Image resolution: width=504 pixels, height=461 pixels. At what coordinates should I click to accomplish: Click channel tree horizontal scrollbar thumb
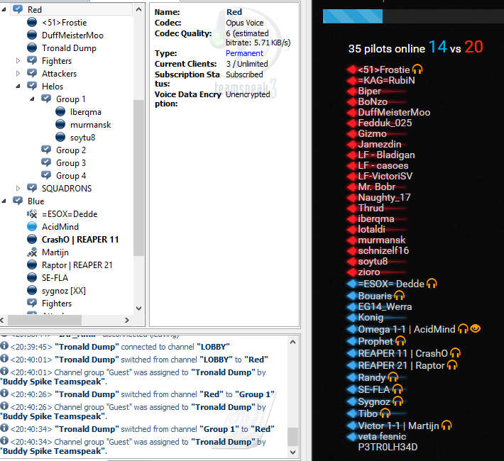[45, 320]
